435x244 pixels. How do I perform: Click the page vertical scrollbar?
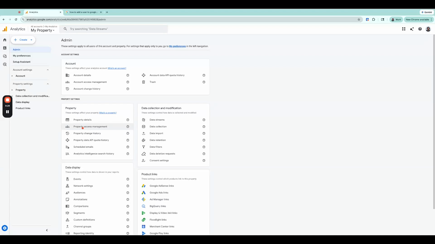(x=434, y=122)
